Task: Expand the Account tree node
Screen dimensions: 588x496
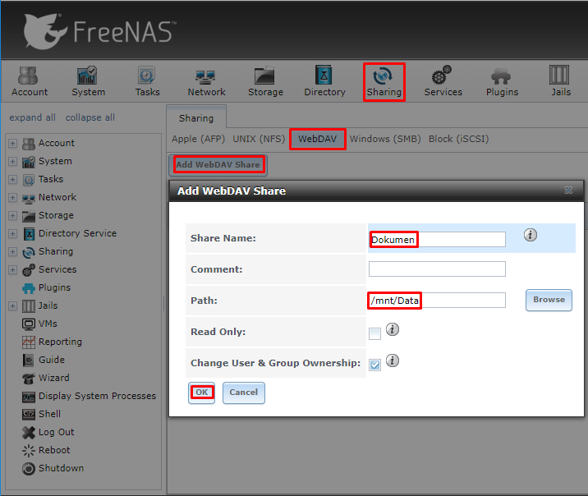Action: (13, 143)
